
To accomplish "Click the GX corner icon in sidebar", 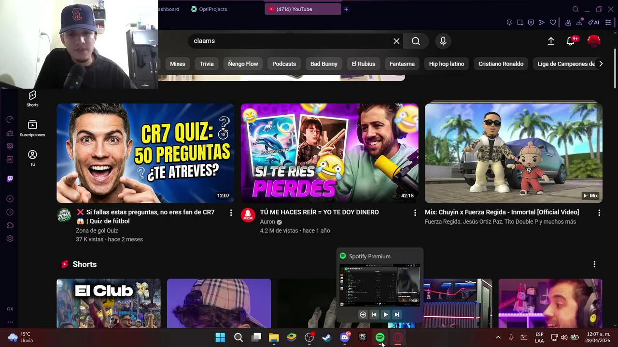I will (10, 309).
